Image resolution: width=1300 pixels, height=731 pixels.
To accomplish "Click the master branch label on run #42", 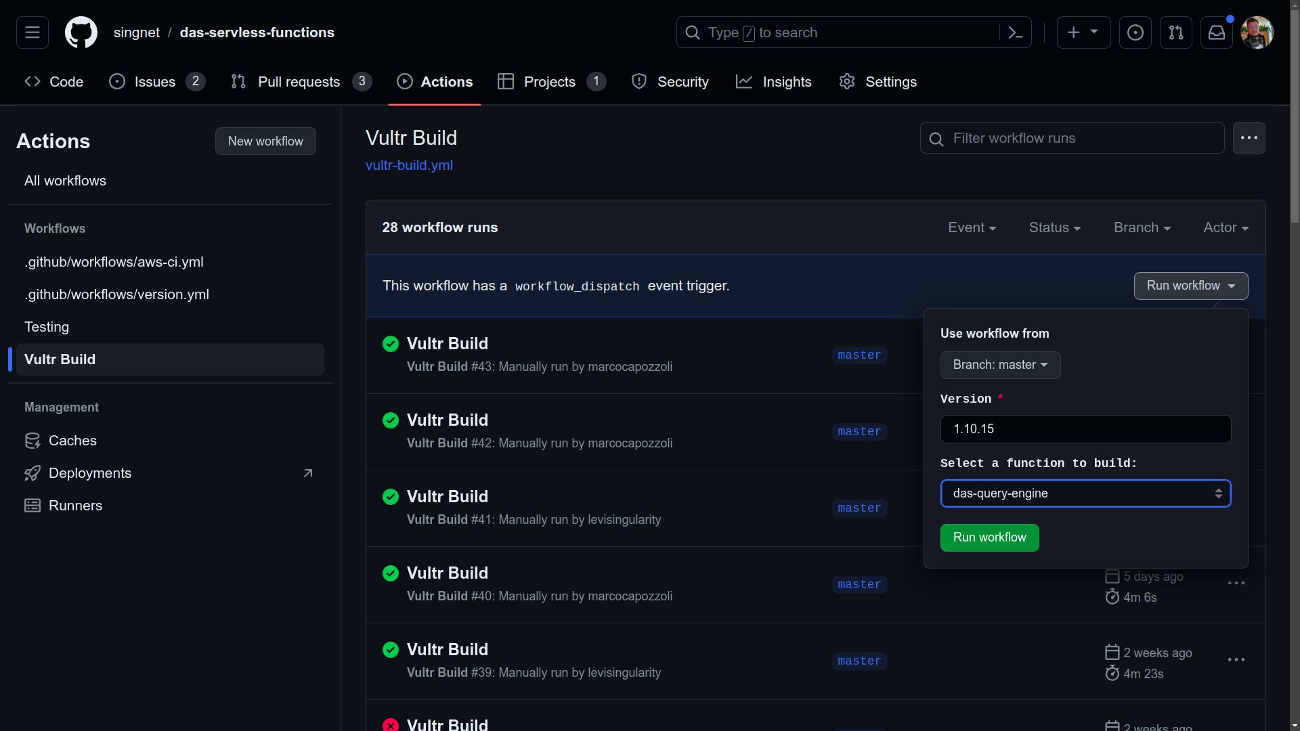I will coord(859,432).
